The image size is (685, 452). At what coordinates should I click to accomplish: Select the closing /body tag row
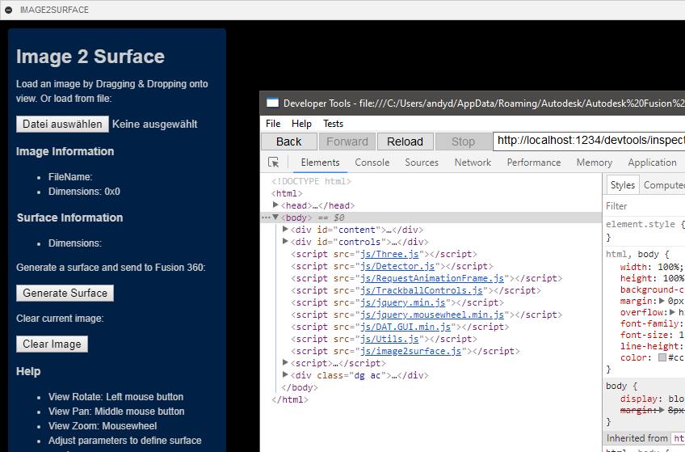[300, 387]
